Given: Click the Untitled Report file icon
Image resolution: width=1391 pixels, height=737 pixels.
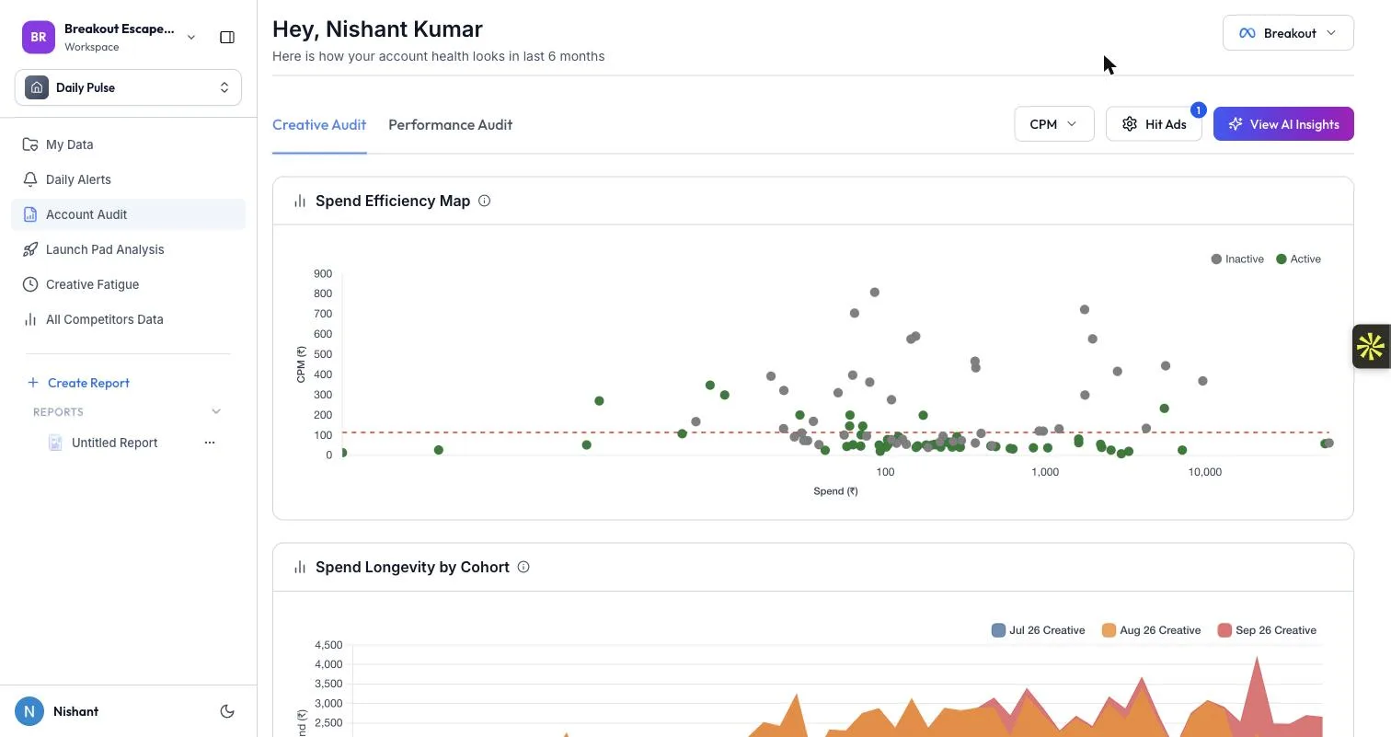Looking at the screenshot, I should (55, 443).
